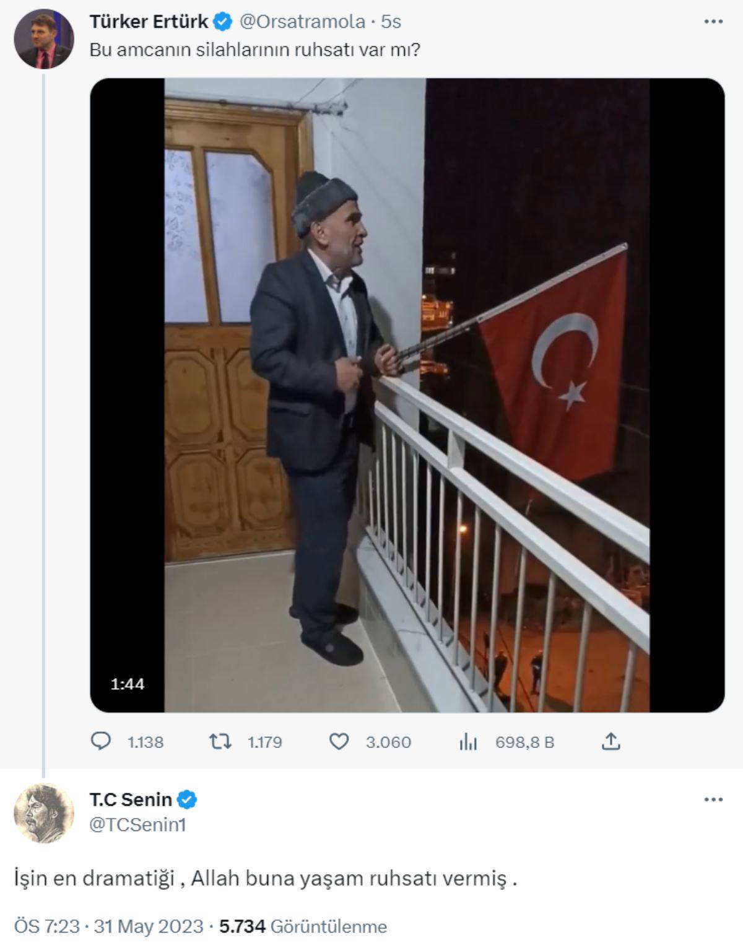This screenshot has width=743, height=945.
Task: Like the tweet with heart icon
Action: [x=339, y=741]
